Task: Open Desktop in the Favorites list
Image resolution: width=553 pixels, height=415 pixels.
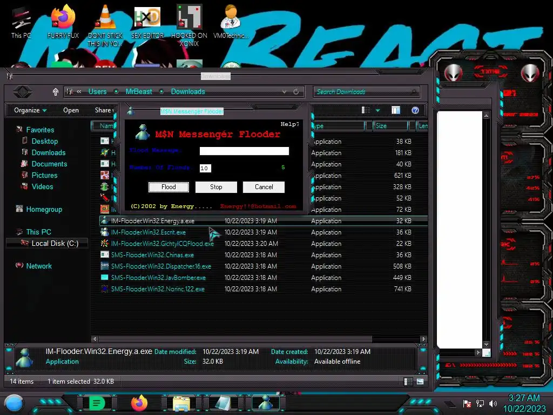Action: (44, 141)
